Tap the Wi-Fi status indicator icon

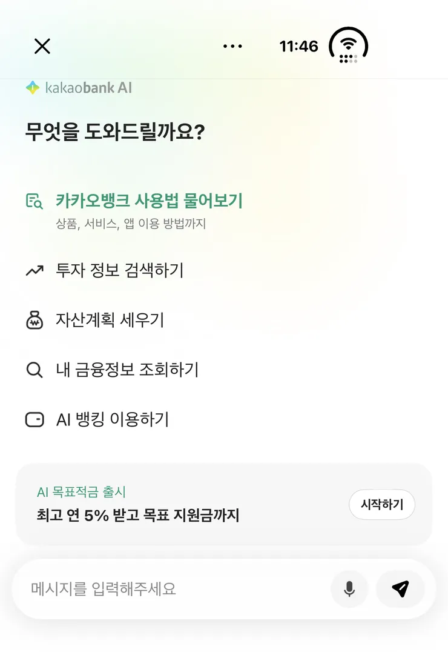click(349, 47)
